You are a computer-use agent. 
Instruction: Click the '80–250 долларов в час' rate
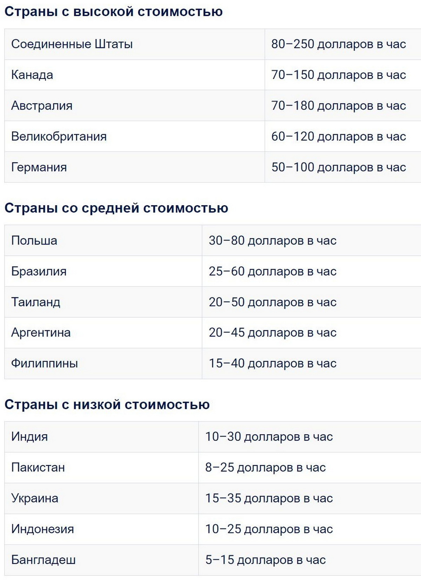pyautogui.click(x=339, y=44)
